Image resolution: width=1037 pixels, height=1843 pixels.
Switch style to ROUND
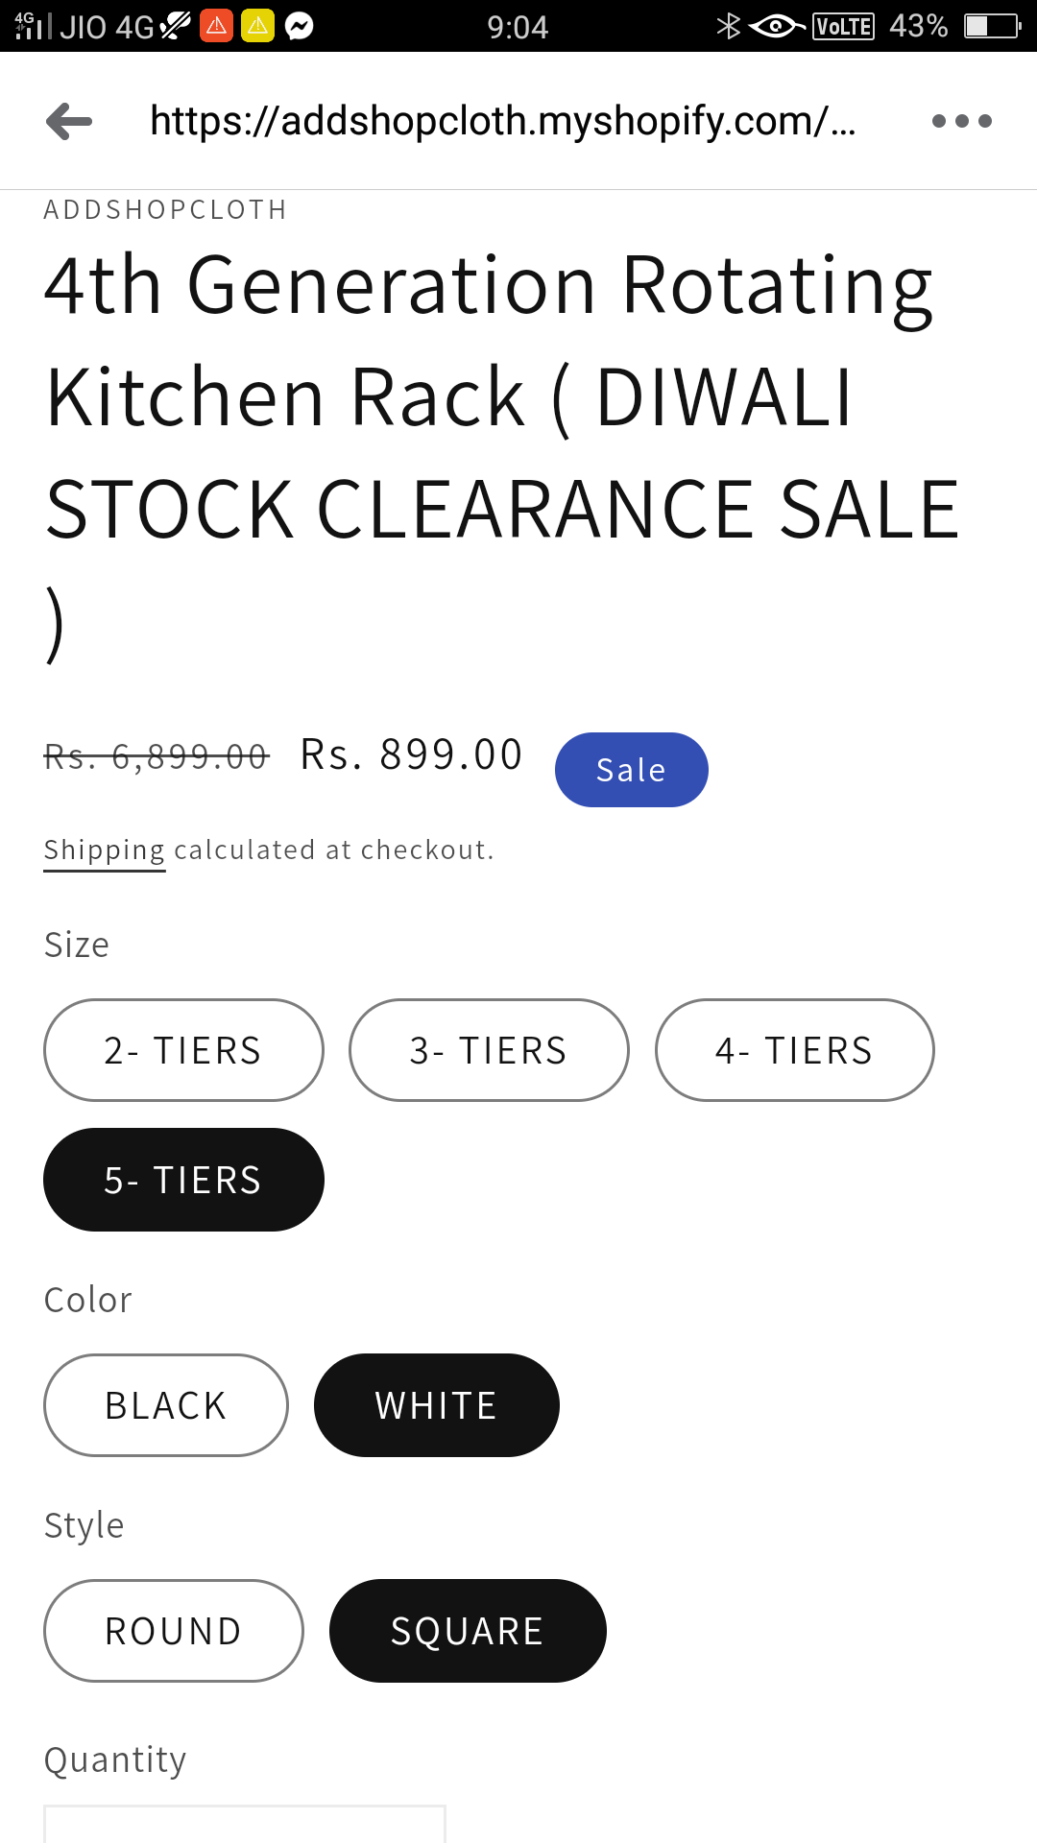tap(174, 1631)
